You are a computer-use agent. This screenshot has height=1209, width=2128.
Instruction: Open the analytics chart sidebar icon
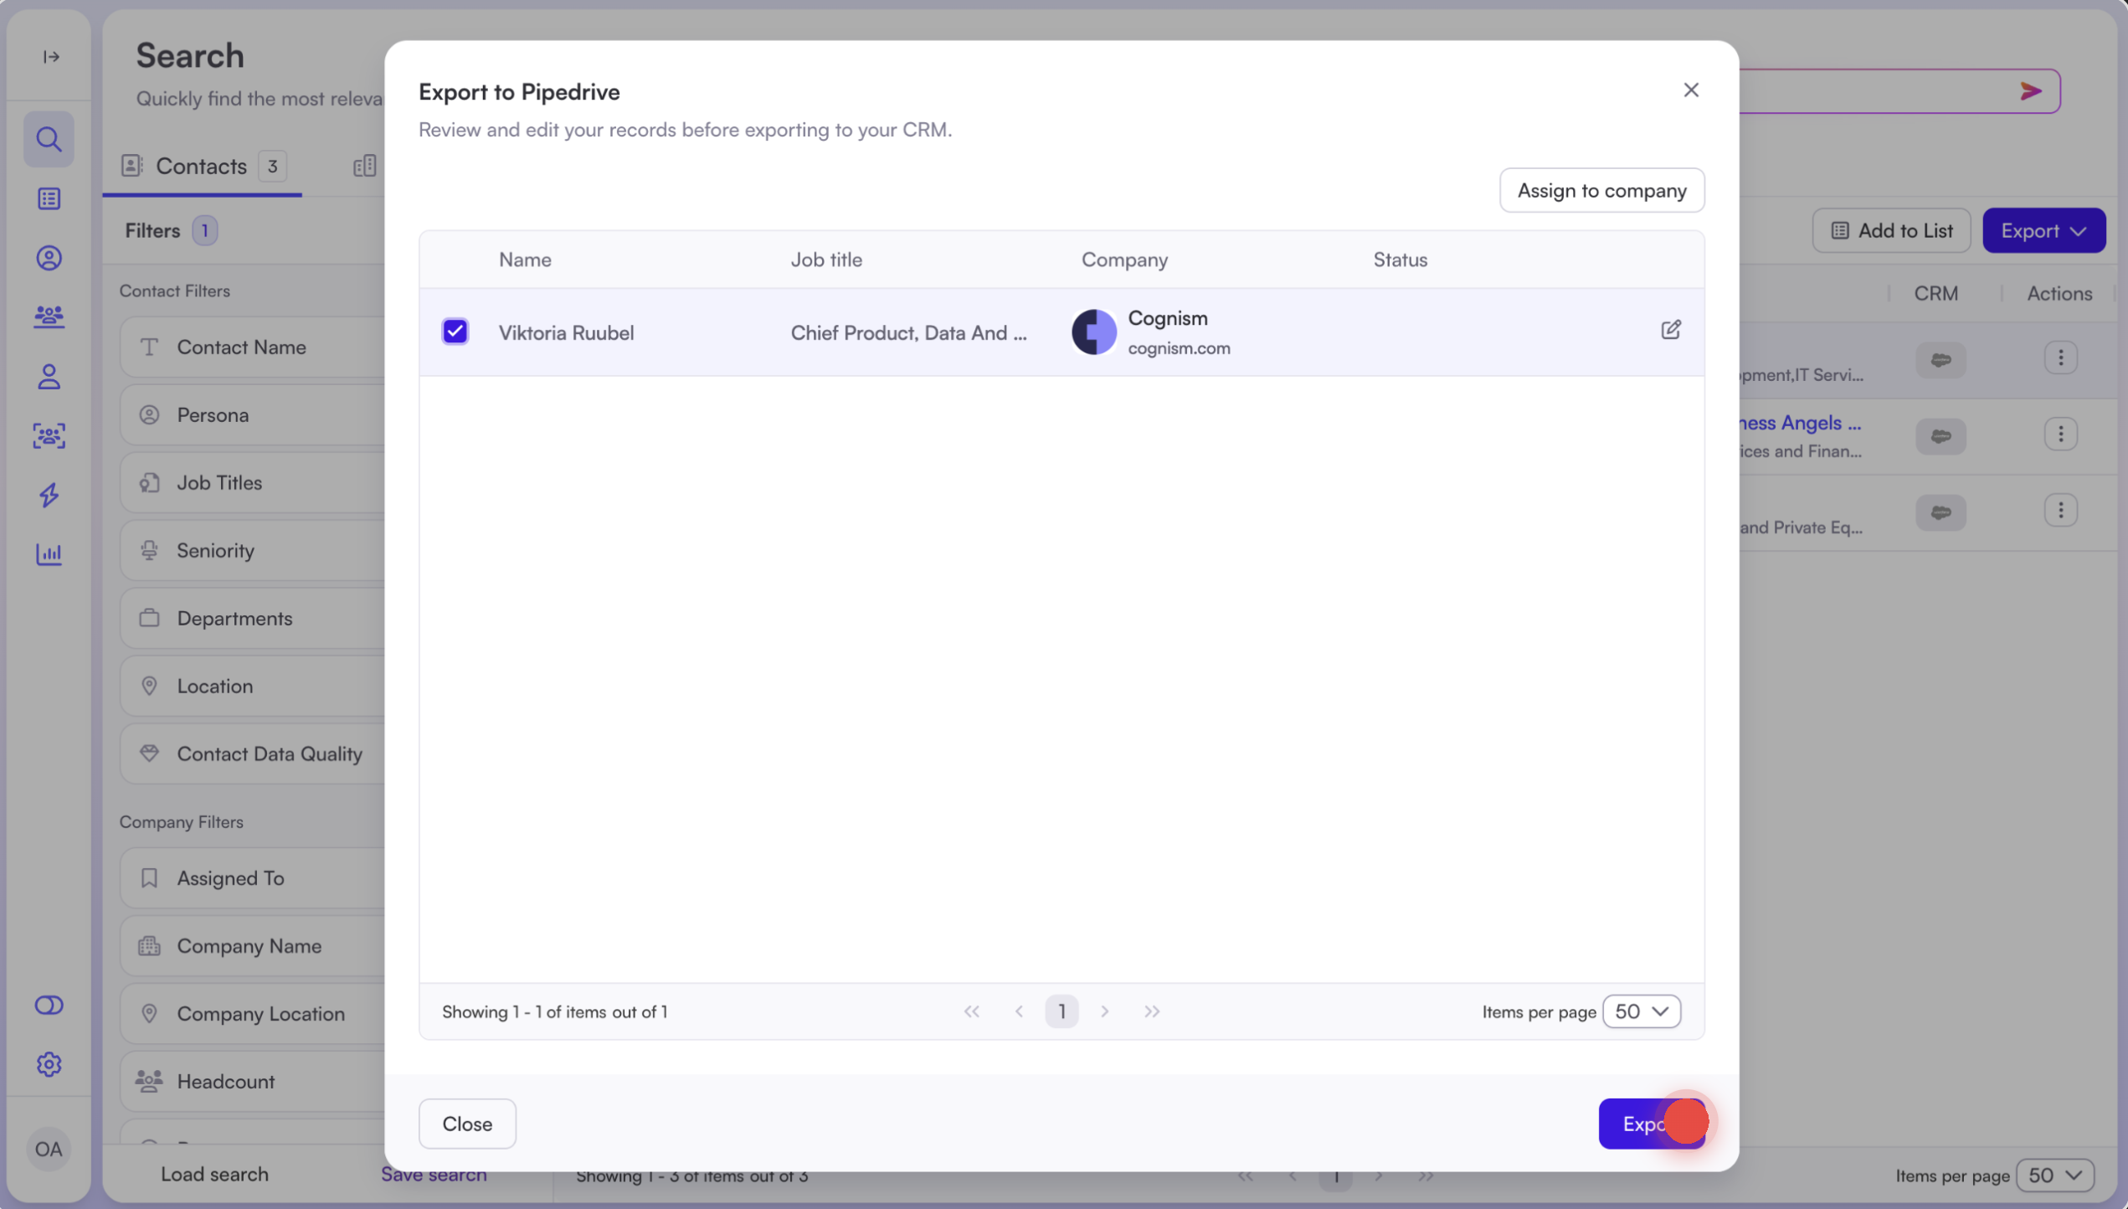49,554
